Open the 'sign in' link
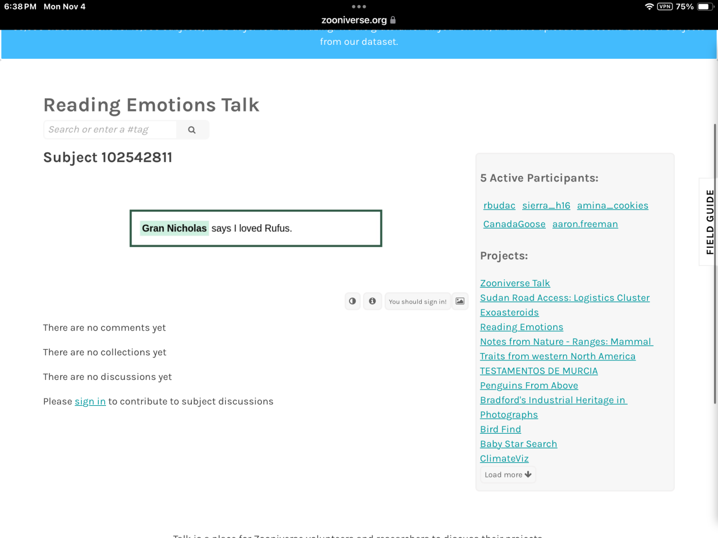The width and height of the screenshot is (718, 538). pyautogui.click(x=90, y=401)
